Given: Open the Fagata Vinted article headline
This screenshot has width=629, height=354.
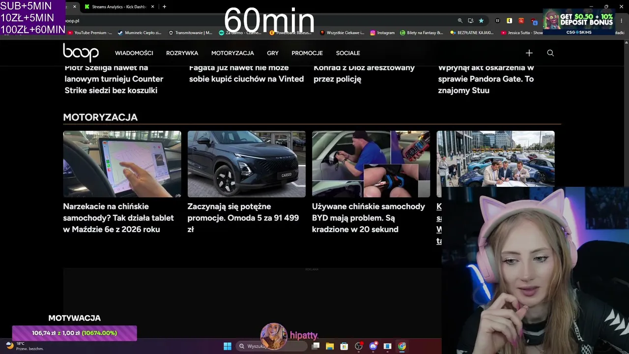Looking at the screenshot, I should 246,74.
